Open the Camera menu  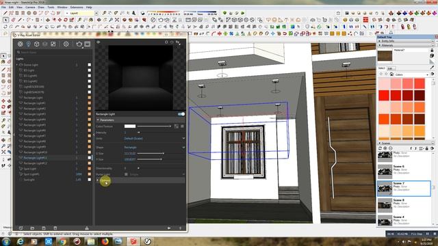(30, 8)
